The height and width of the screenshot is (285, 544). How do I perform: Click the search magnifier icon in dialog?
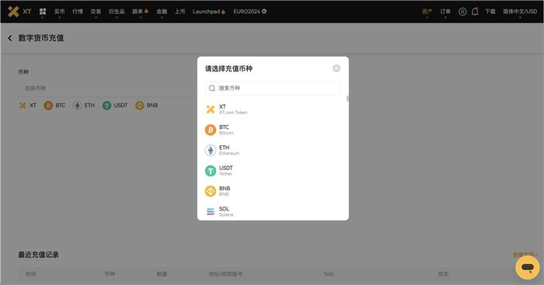click(212, 89)
